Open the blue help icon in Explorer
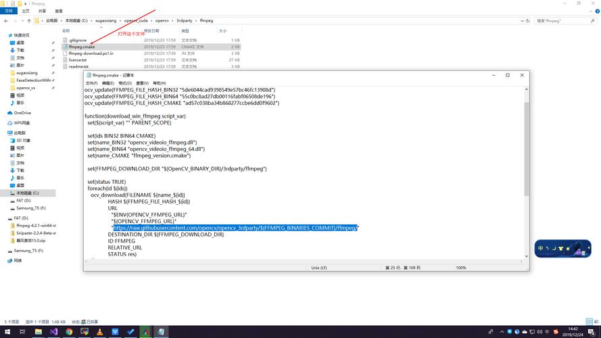Image resolution: width=601 pixels, height=338 pixels. click(596, 11)
